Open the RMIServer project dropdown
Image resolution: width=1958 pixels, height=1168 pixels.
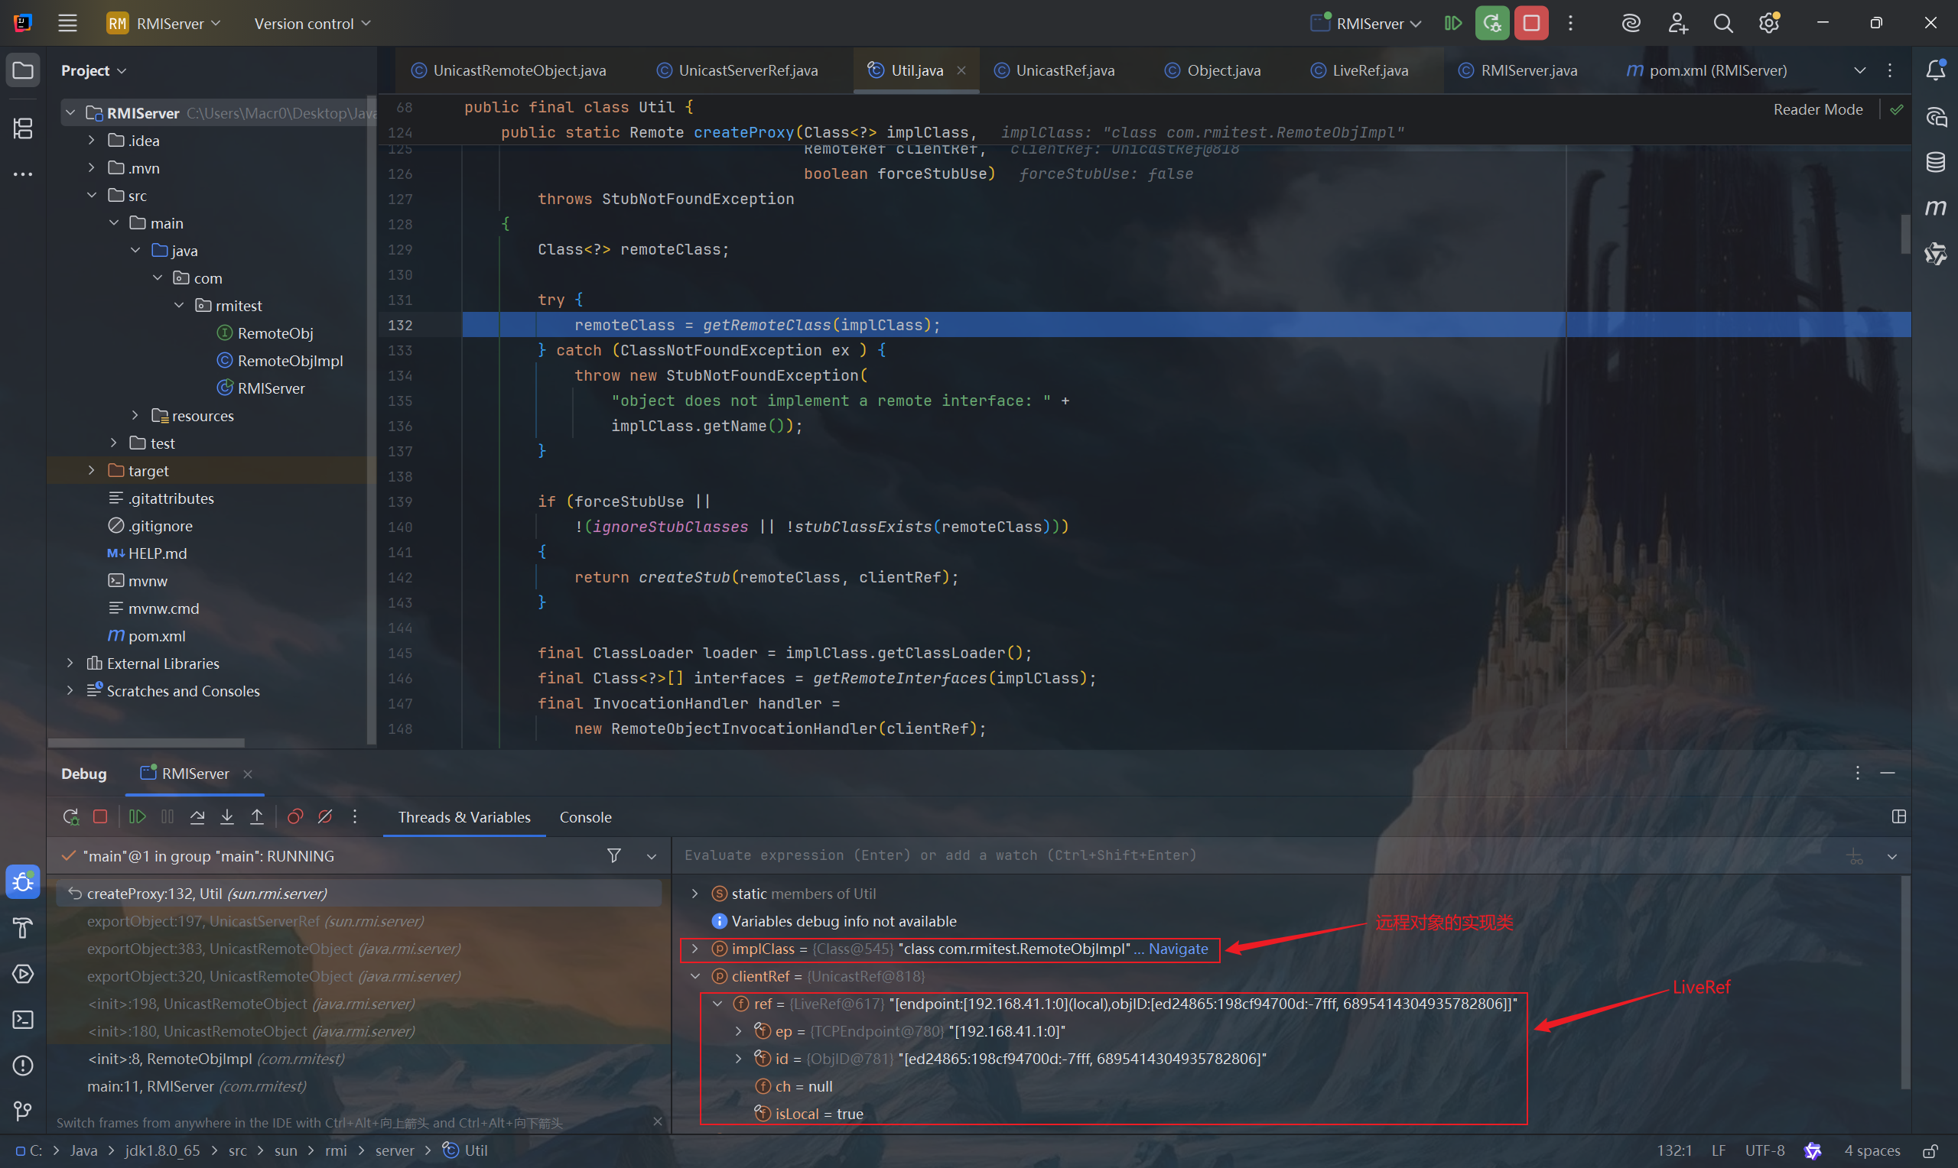click(x=164, y=23)
